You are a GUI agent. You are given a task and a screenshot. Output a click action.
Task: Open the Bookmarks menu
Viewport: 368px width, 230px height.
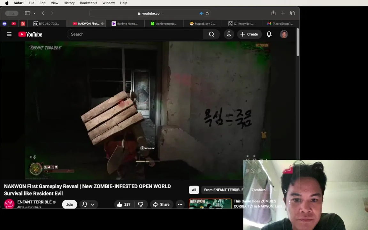pos(88,3)
